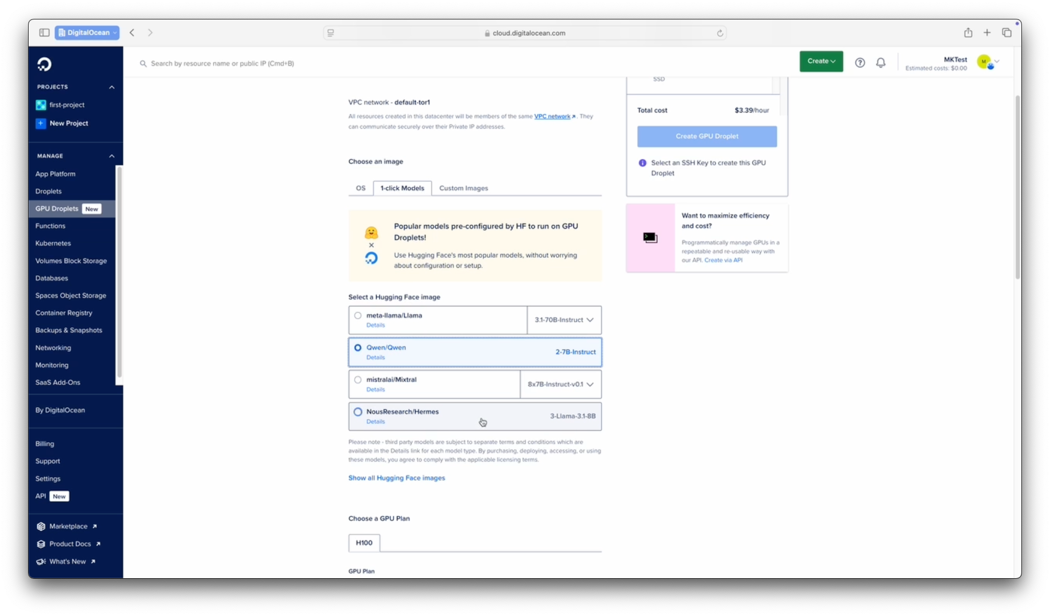This screenshot has width=1050, height=616.
Task: Click Create GPU Droplet button
Action: 706,136
